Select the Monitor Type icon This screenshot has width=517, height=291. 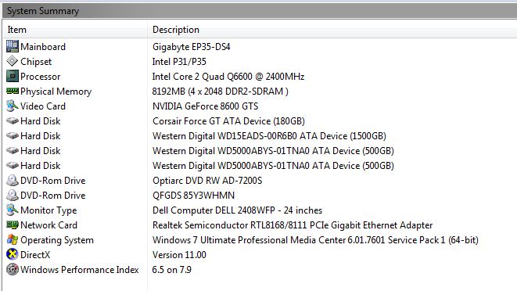[x=13, y=210]
